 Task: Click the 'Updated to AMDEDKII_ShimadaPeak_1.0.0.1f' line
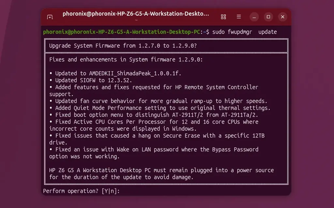[x=115, y=73]
